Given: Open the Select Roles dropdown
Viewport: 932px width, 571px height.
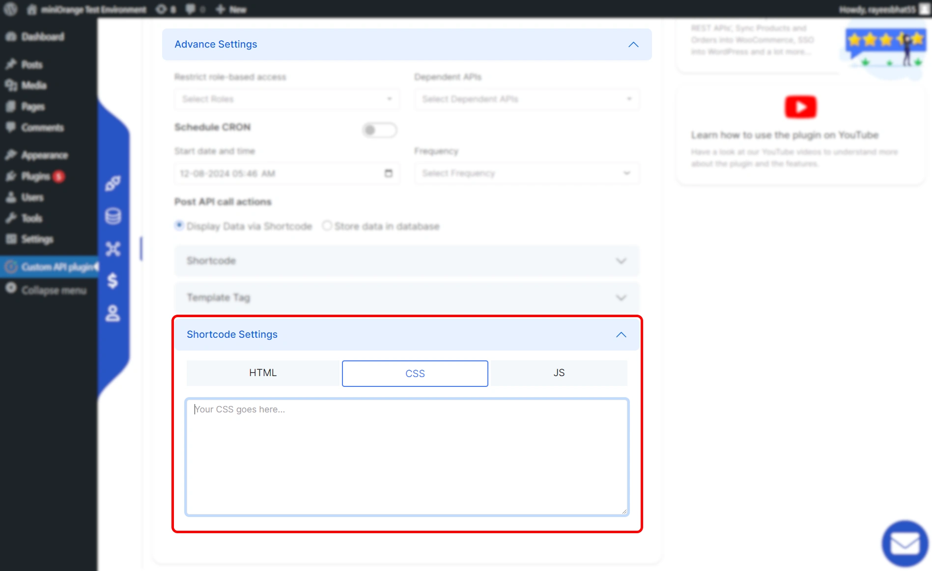Looking at the screenshot, I should click(x=287, y=99).
